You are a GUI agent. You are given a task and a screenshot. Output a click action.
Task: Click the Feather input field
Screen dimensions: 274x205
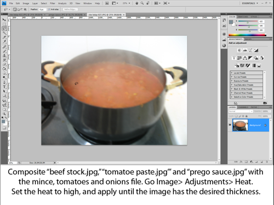point(42,9)
